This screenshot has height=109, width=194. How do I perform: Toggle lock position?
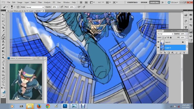tap(168, 38)
